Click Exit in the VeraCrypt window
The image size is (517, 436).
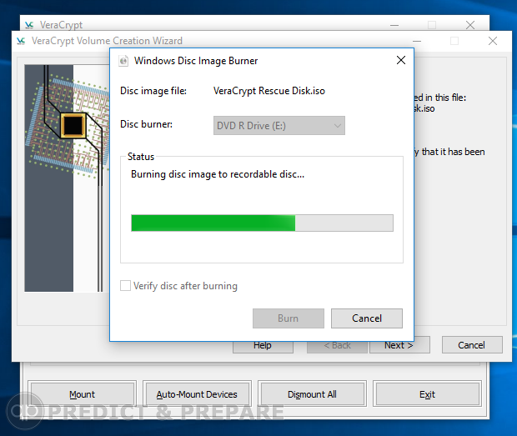click(427, 394)
